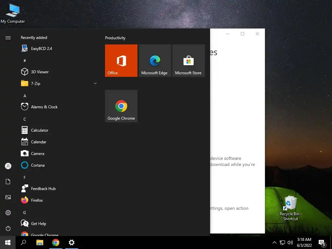Open 3D Viewer app
The width and height of the screenshot is (332, 249).
[59, 72]
